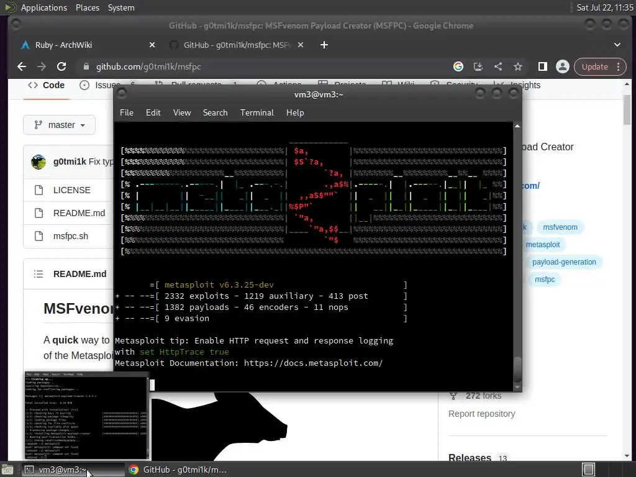This screenshot has height=477, width=636.
Task: Open terminal Help menu
Action: [295, 113]
